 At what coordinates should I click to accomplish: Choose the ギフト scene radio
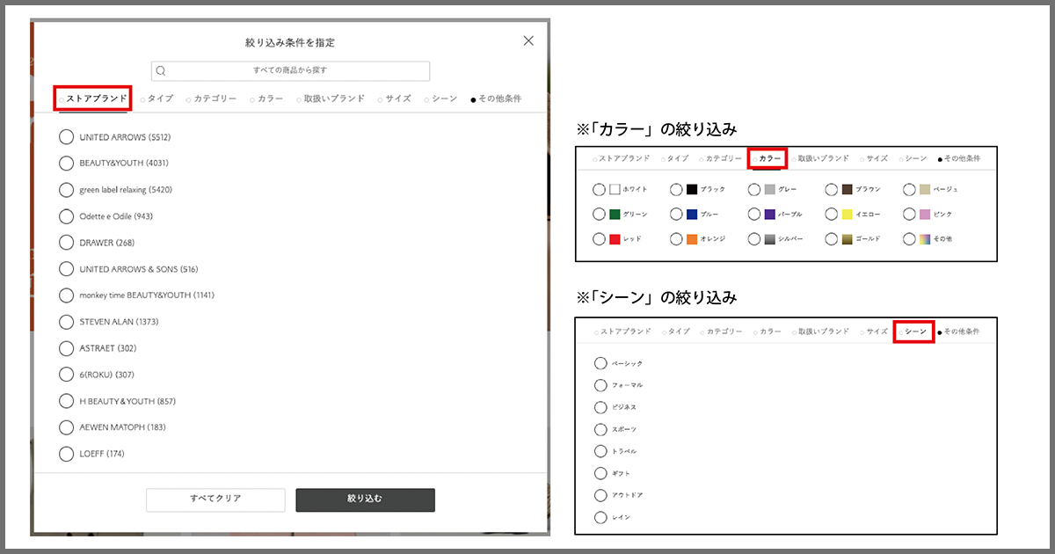tap(600, 473)
